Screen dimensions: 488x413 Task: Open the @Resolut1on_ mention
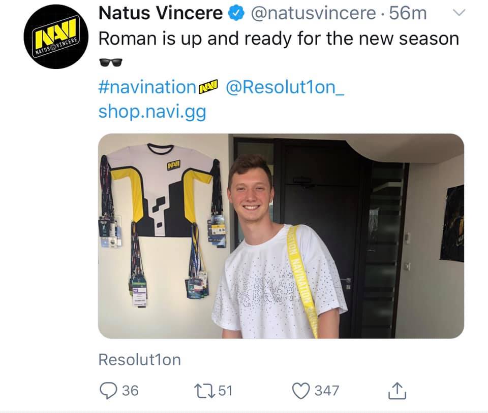(x=285, y=87)
